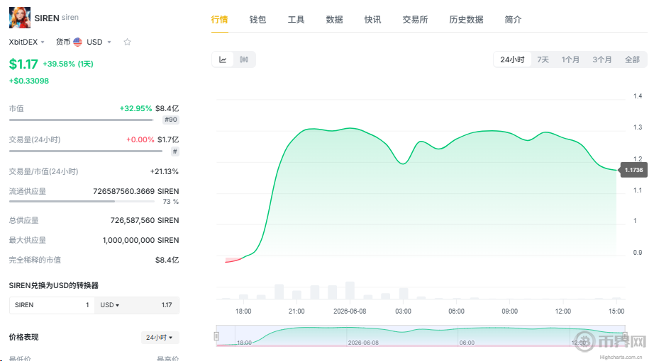This screenshot has height=361, width=654.
Task: Open the 数据 tab
Action: pos(335,20)
